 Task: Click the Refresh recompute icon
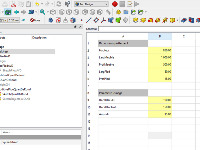[x=59, y=4]
